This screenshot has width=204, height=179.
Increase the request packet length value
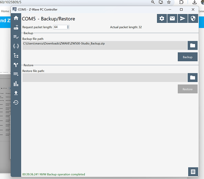68,26
